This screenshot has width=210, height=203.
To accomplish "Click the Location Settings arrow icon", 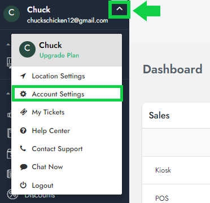I will (23, 76).
